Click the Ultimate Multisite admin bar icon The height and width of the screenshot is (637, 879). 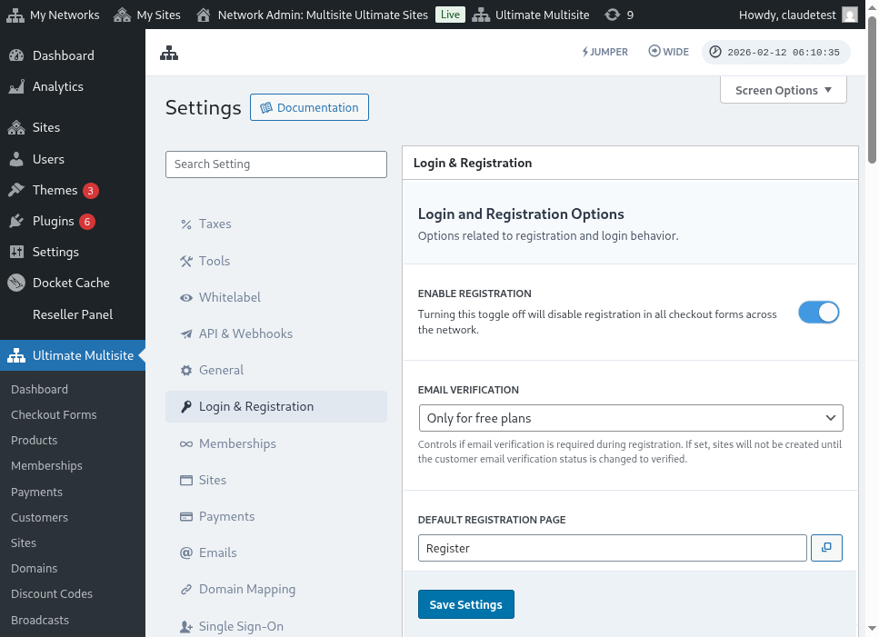[481, 15]
